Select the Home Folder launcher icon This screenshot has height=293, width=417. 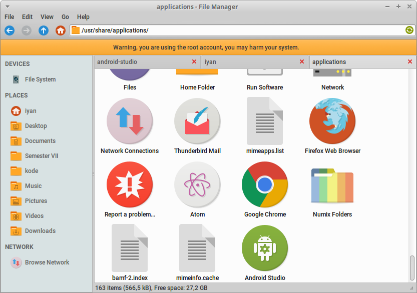click(x=197, y=72)
